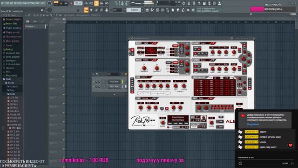298x168 pixels.
Task: Open OSC 1 Digital waveform type dropdown
Action: 148,43
